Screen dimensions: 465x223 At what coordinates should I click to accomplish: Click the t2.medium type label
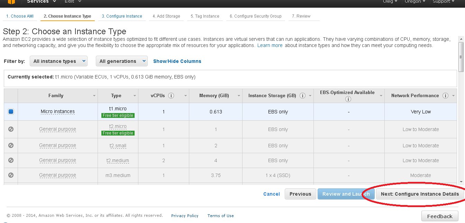pos(118,161)
